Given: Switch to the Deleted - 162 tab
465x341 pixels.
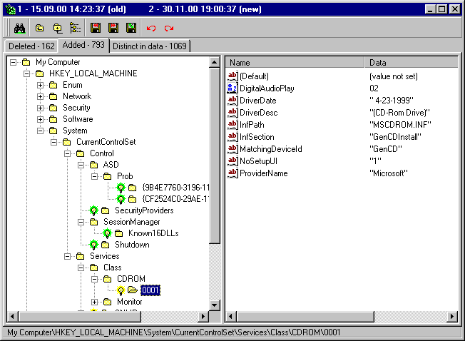Looking at the screenshot, I should 31,46.
